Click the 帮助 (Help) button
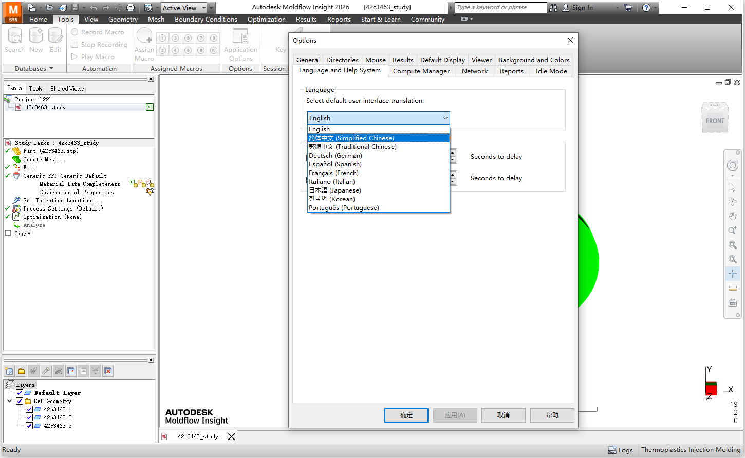745x458 pixels. coord(552,415)
